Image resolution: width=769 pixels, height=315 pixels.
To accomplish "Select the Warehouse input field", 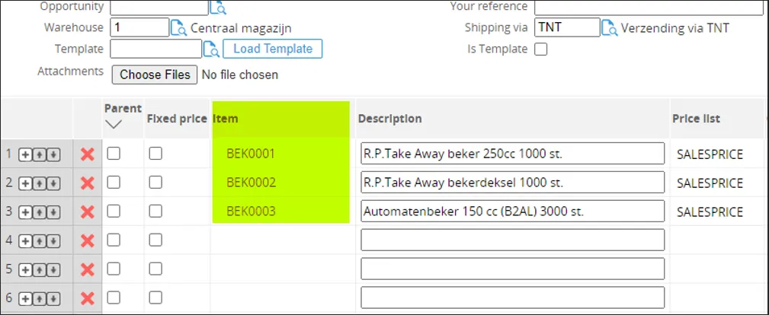I will click(139, 28).
